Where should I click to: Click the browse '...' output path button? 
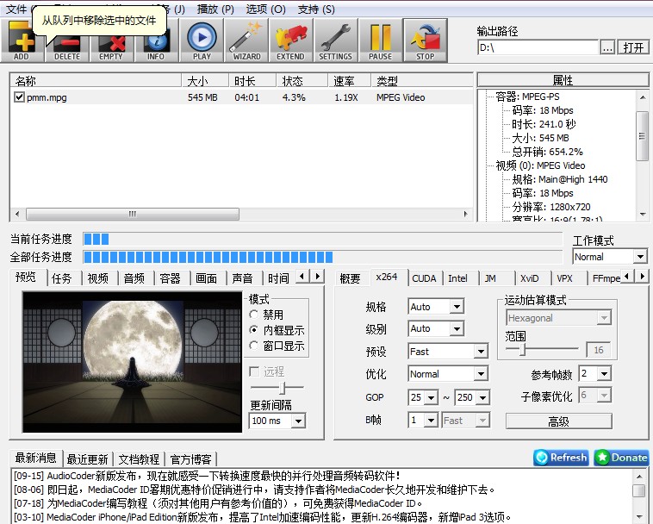click(607, 47)
